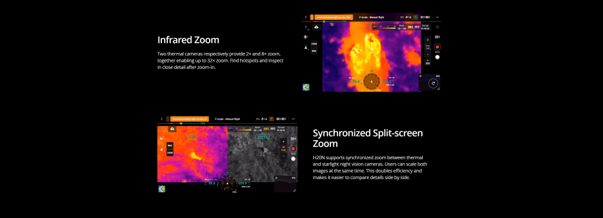Tap orange SBS toggle in split-screen screenshot
The image size is (603, 218).
click(266, 129)
